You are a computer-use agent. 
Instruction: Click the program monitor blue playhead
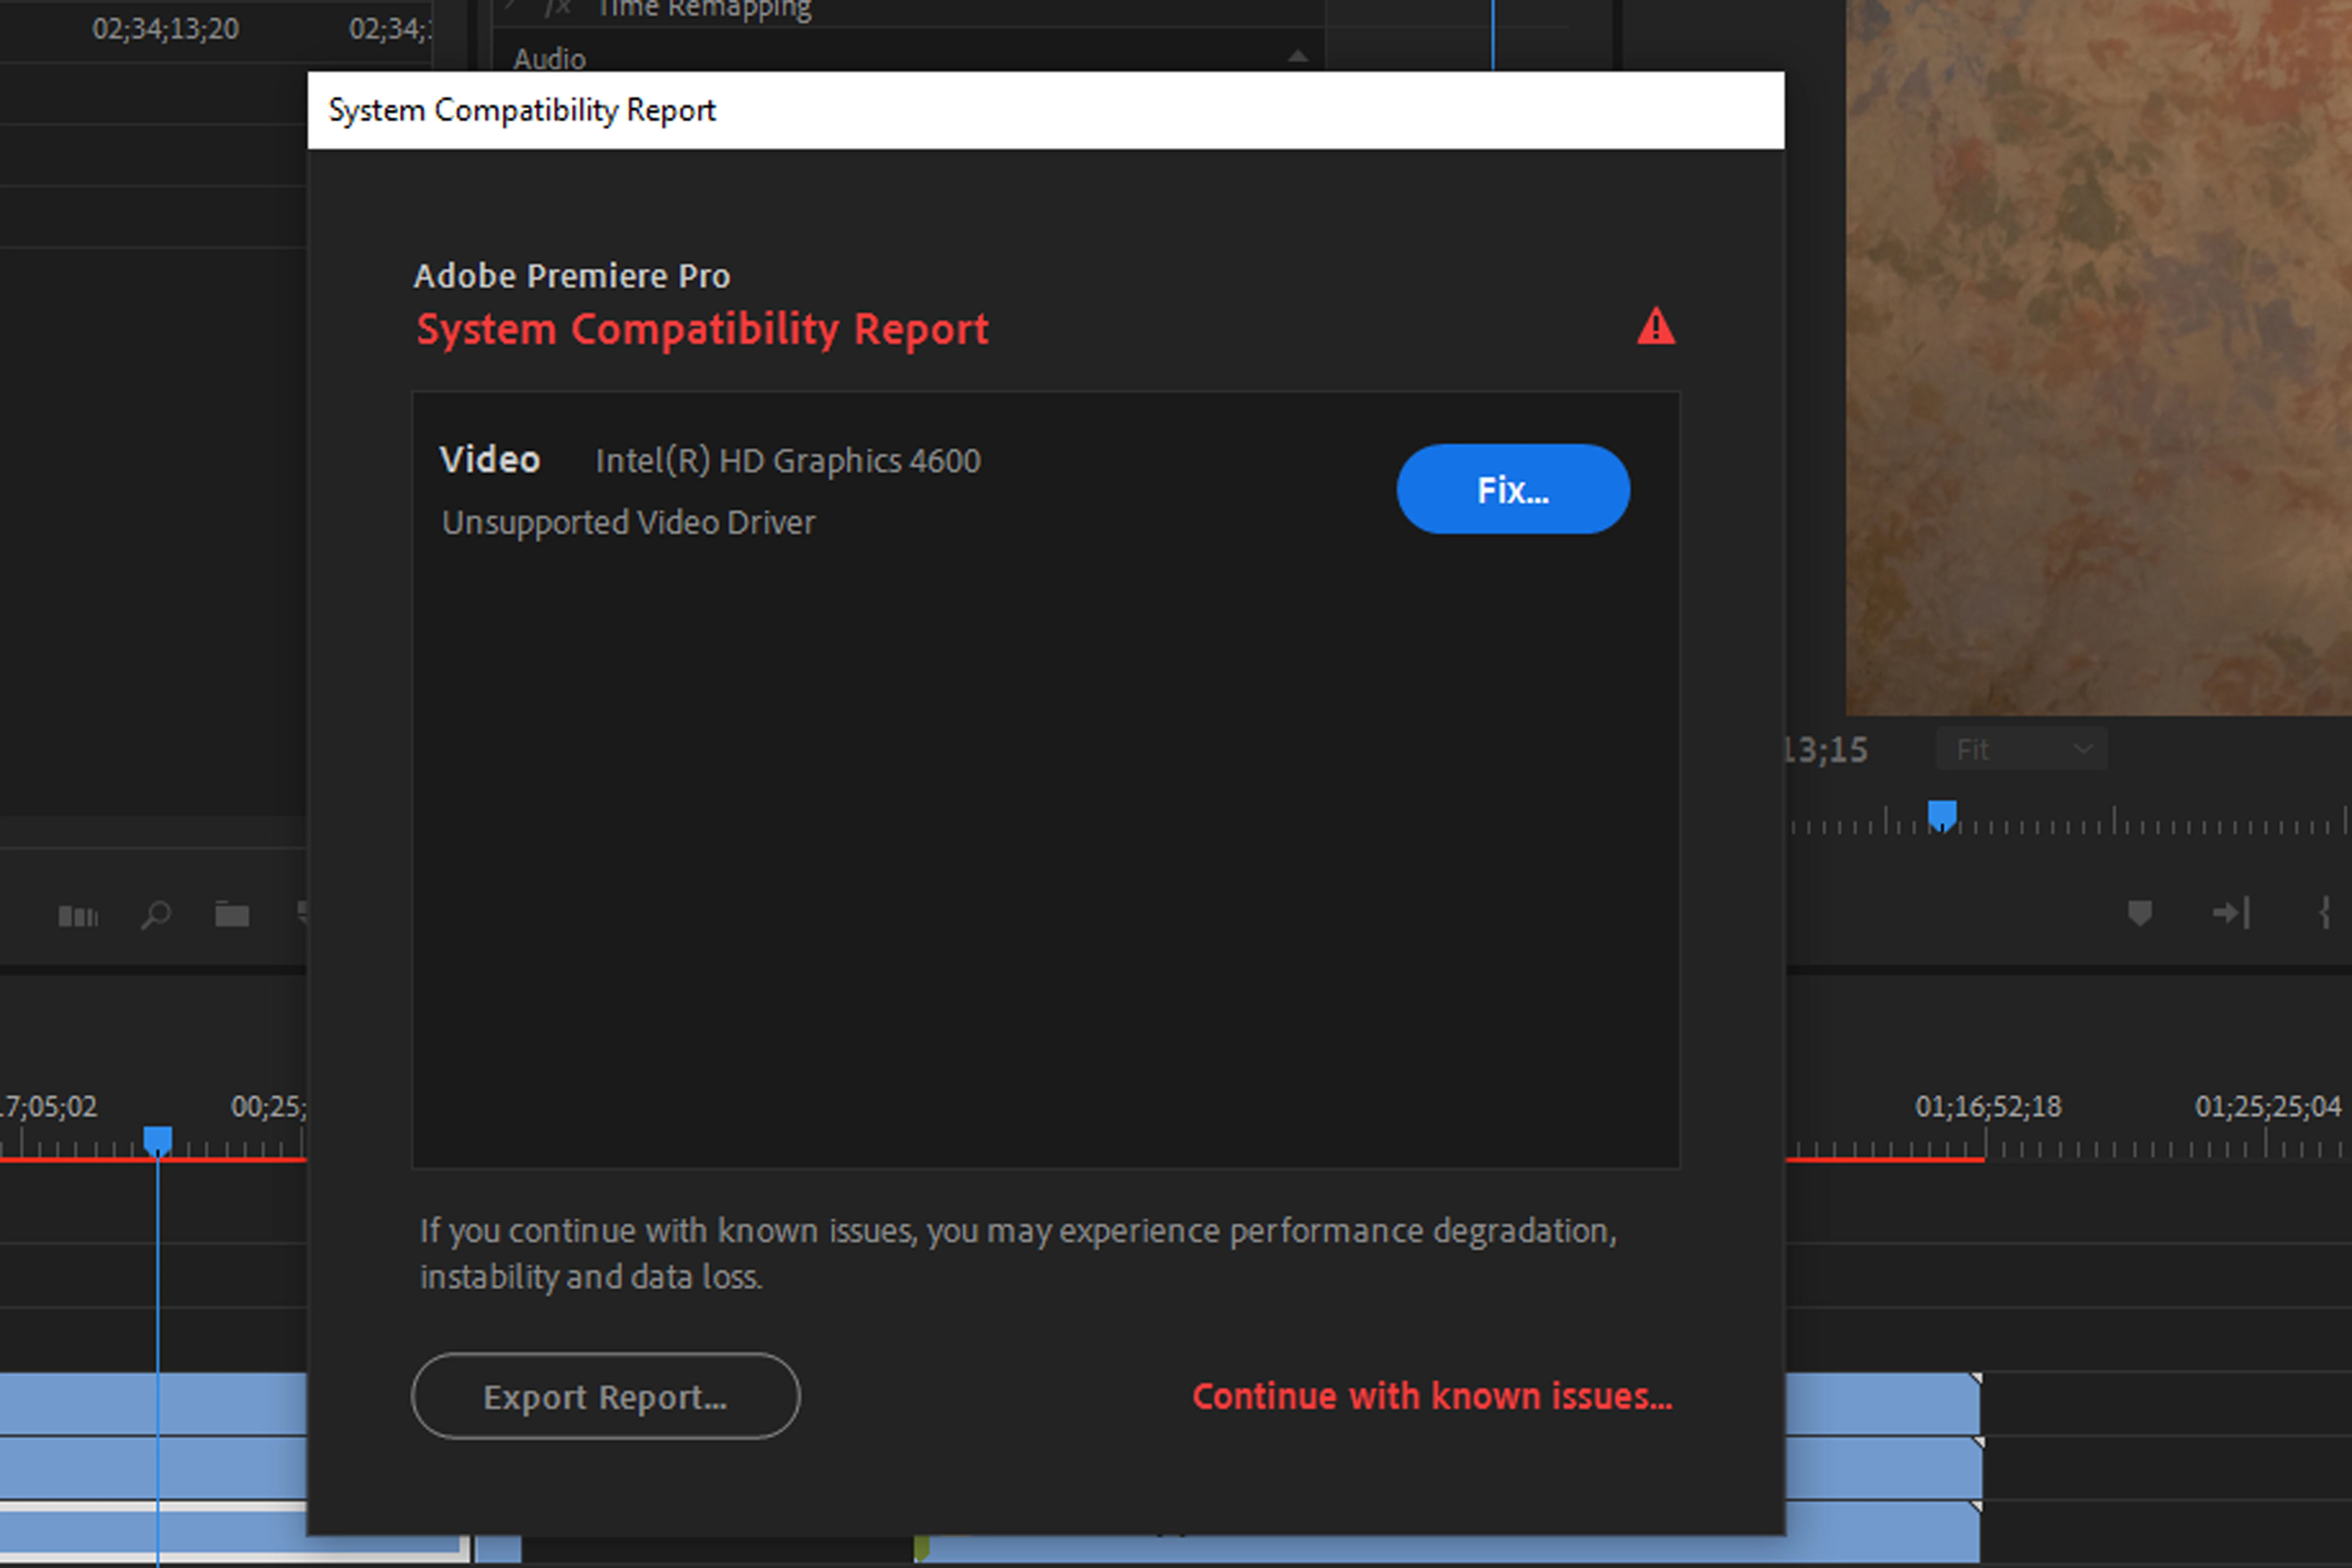point(1941,815)
